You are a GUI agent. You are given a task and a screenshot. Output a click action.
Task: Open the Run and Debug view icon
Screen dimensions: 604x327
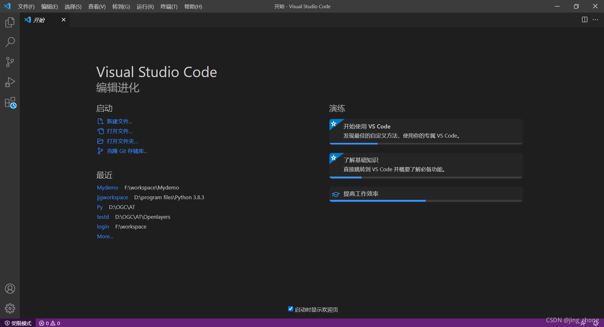tap(10, 82)
